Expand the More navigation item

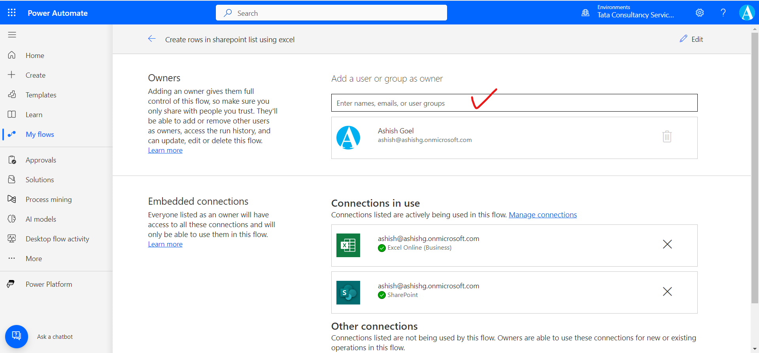pyautogui.click(x=34, y=259)
